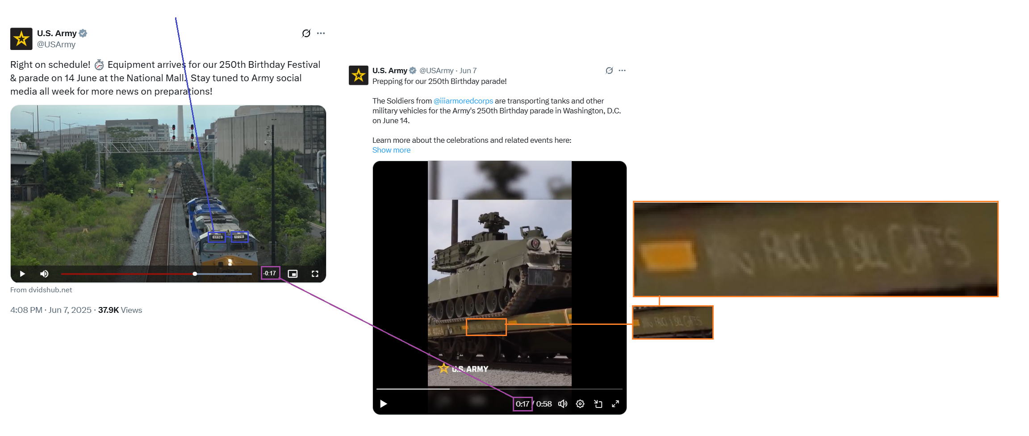
Task: Open the @iiiarmoredcorps mention link
Action: point(463,101)
